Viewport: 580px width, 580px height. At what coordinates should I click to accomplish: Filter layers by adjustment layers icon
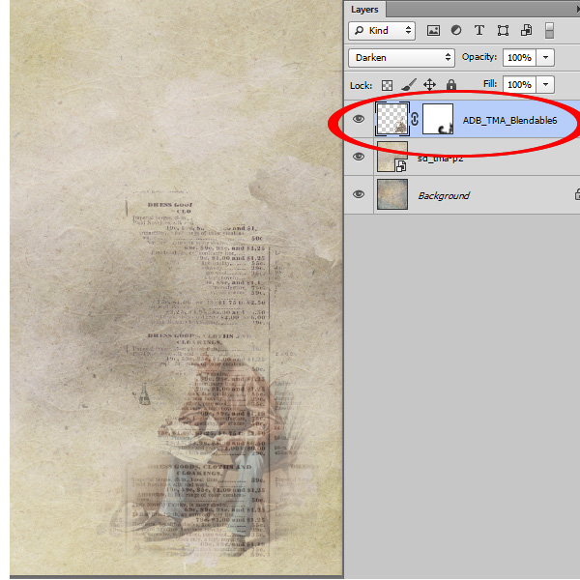click(x=456, y=30)
